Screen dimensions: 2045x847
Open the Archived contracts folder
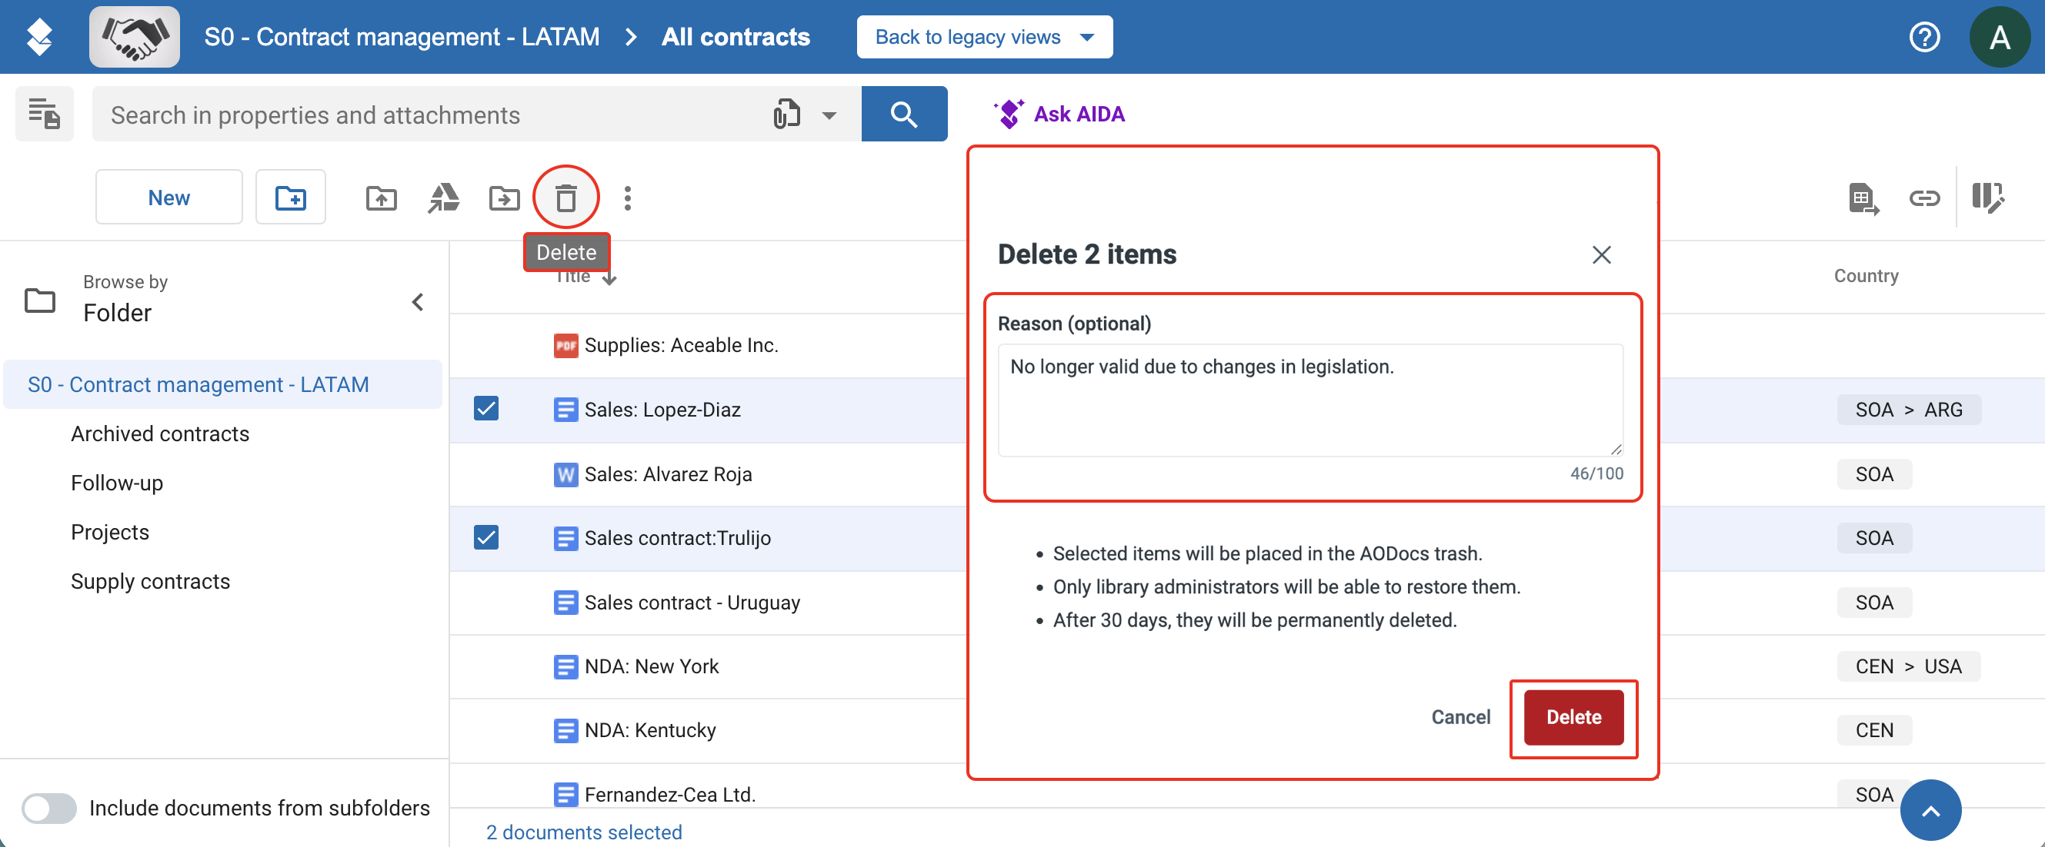tap(159, 433)
